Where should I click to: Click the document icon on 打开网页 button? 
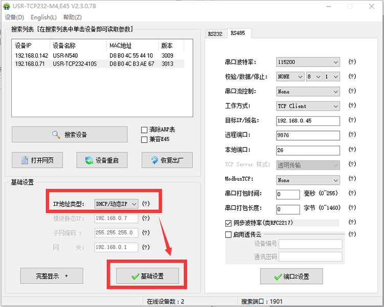coord(25,160)
